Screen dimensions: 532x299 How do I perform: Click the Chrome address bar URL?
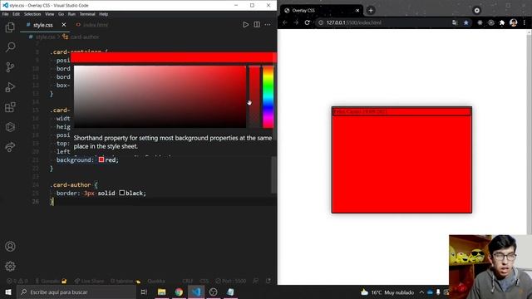tap(354, 22)
